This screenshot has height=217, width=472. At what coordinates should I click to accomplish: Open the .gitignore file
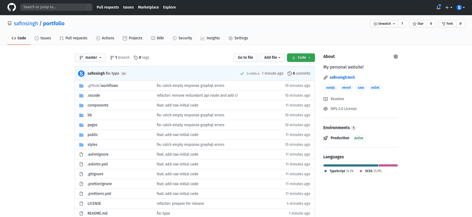96,174
